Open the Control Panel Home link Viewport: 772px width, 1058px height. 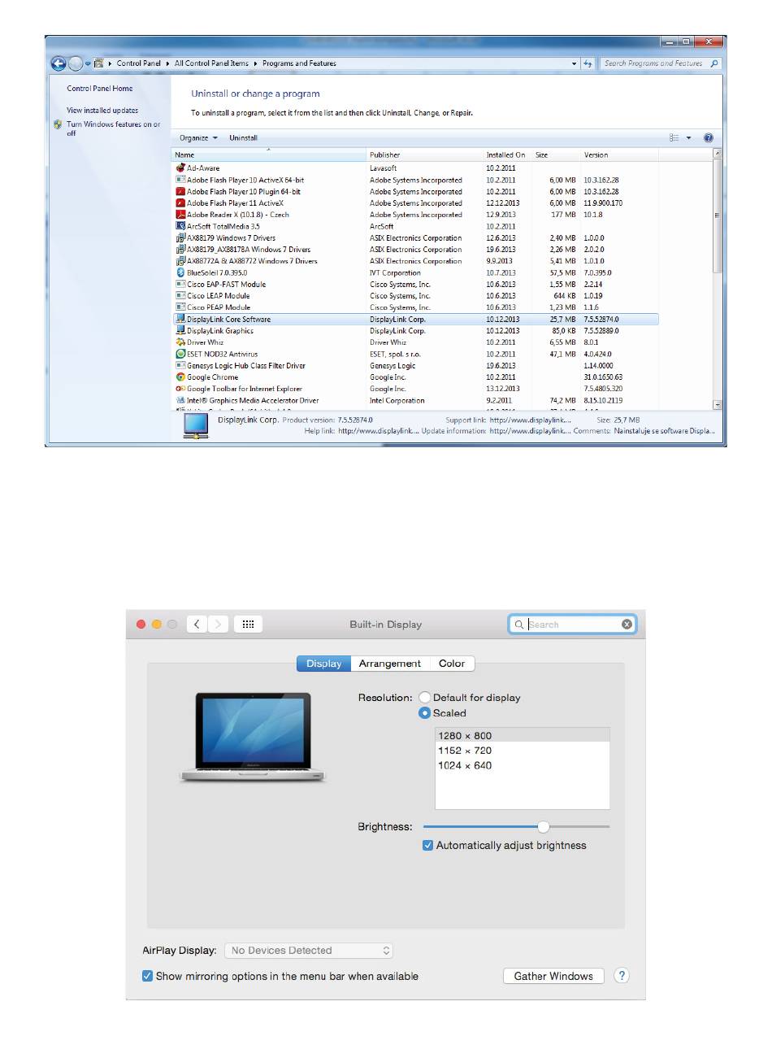[x=100, y=89]
